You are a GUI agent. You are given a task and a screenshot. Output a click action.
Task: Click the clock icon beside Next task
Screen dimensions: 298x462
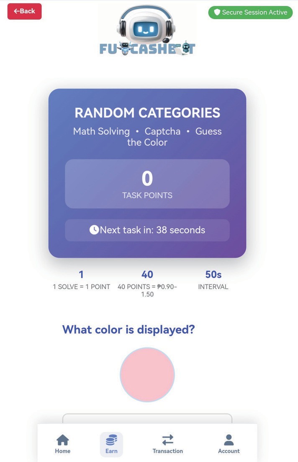tap(94, 230)
